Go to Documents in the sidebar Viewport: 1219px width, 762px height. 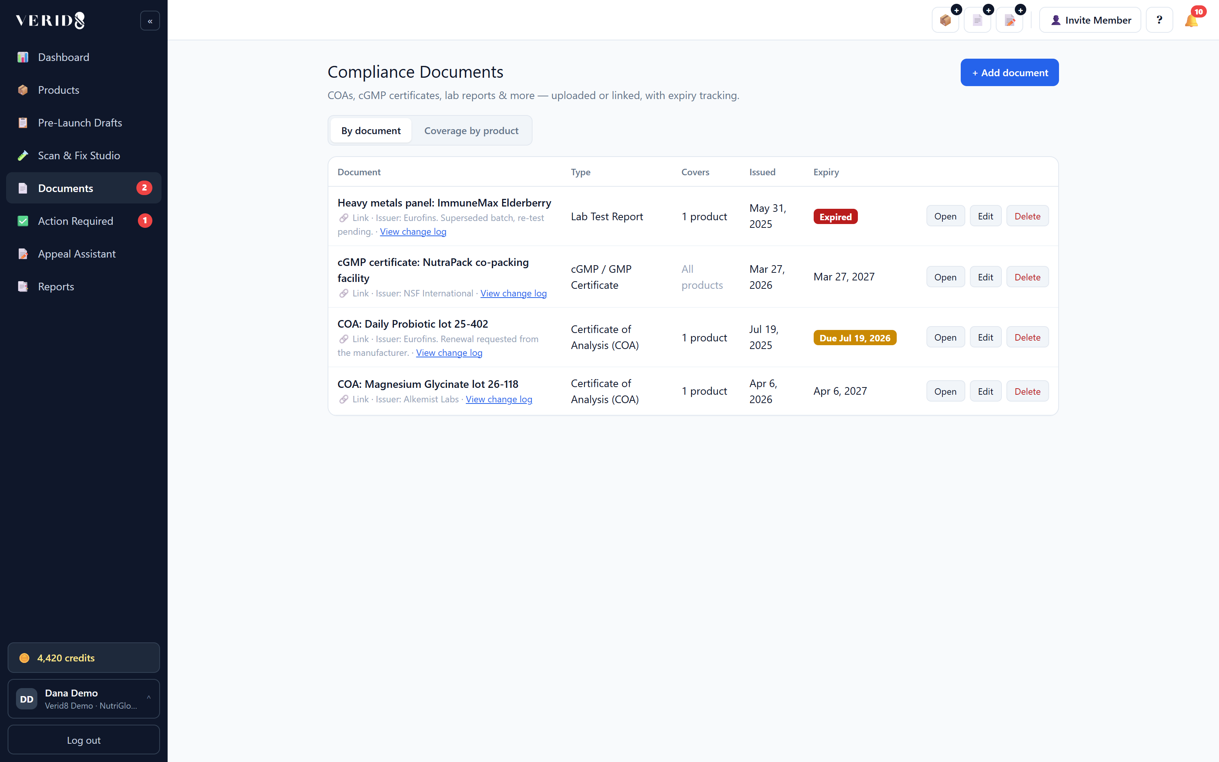click(84, 188)
